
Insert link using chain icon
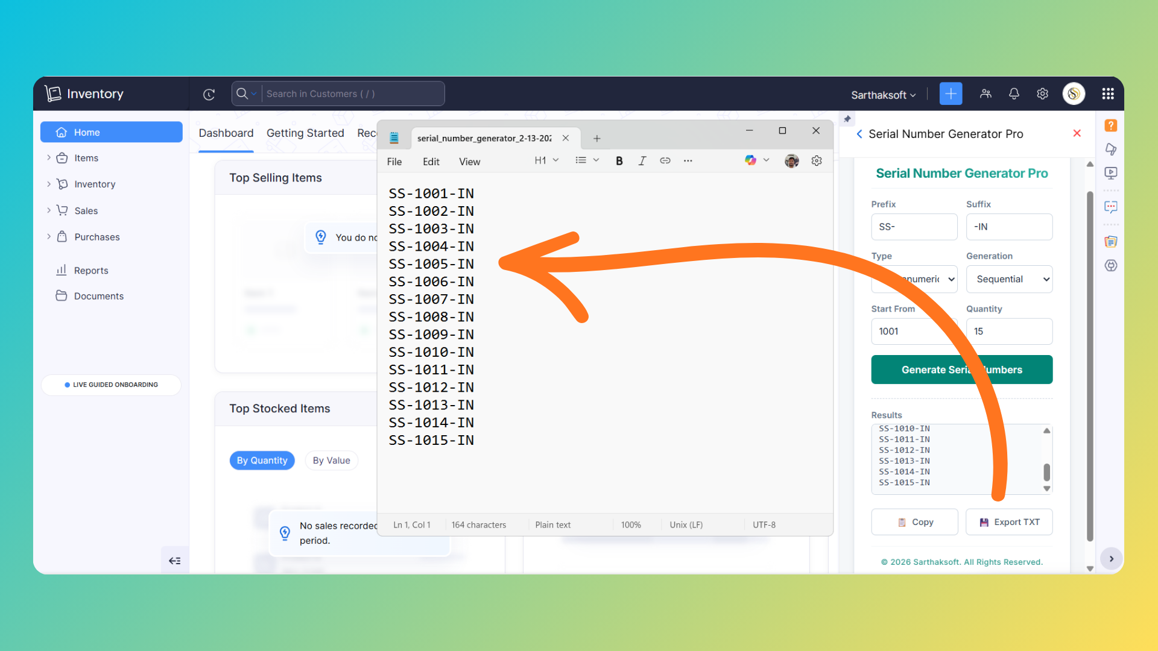click(x=665, y=161)
